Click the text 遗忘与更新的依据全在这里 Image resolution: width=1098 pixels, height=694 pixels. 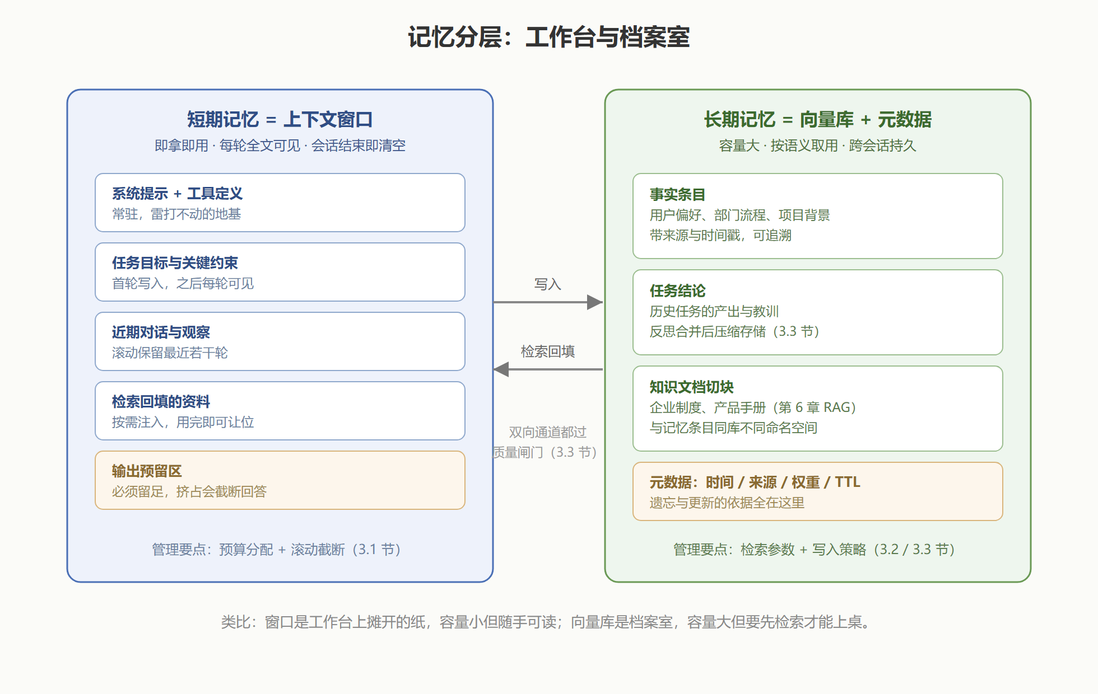(727, 503)
